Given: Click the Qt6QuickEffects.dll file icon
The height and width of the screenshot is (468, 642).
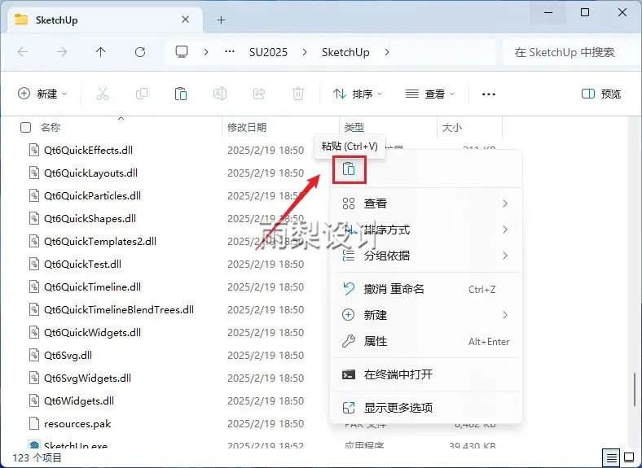Looking at the screenshot, I should click(34, 150).
